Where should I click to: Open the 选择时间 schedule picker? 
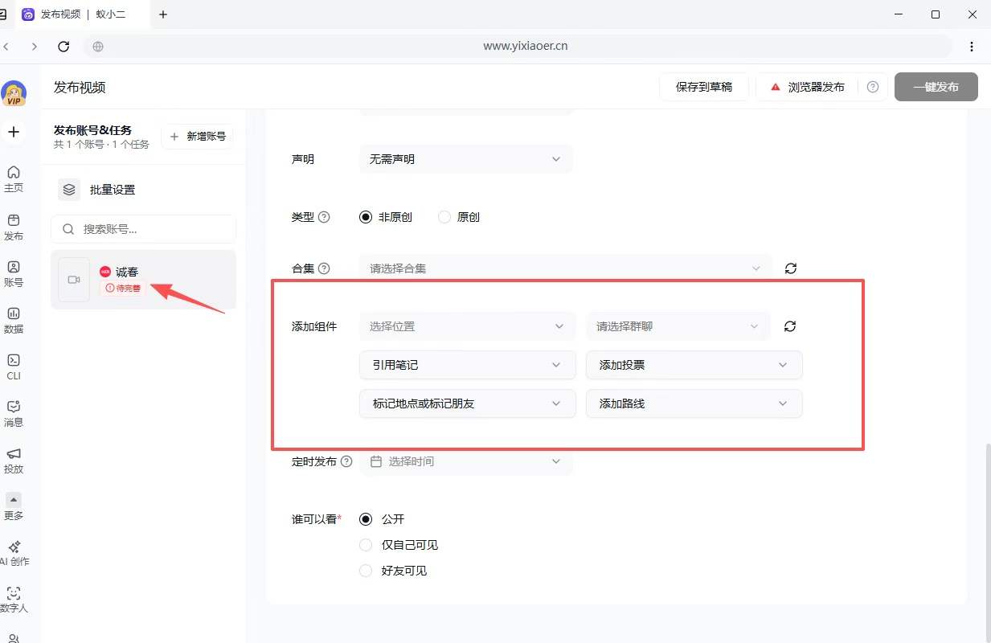tap(466, 461)
